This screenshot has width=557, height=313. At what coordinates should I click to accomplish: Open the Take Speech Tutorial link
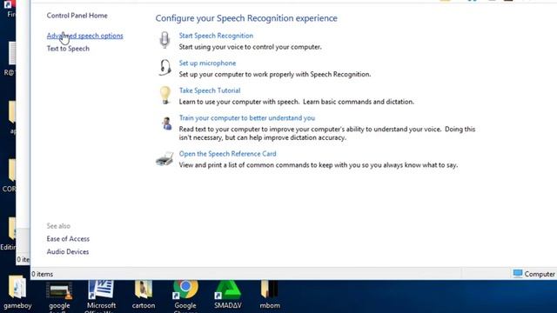click(x=210, y=90)
